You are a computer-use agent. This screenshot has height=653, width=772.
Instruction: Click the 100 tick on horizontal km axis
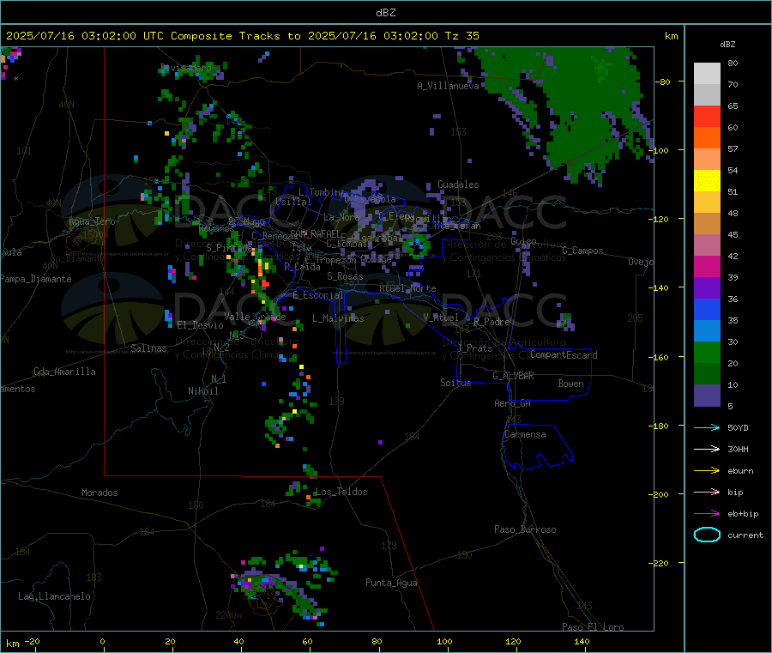pos(444,641)
